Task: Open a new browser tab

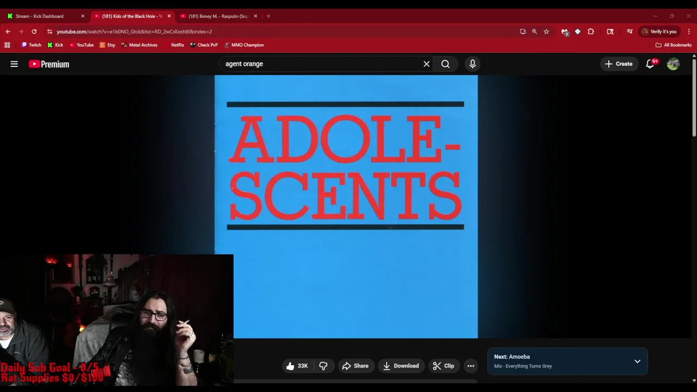Action: point(268,16)
